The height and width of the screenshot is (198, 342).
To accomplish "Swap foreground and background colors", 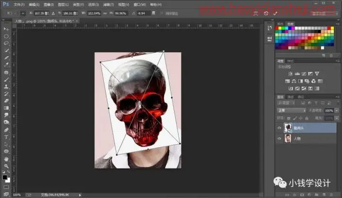I will (8, 172).
